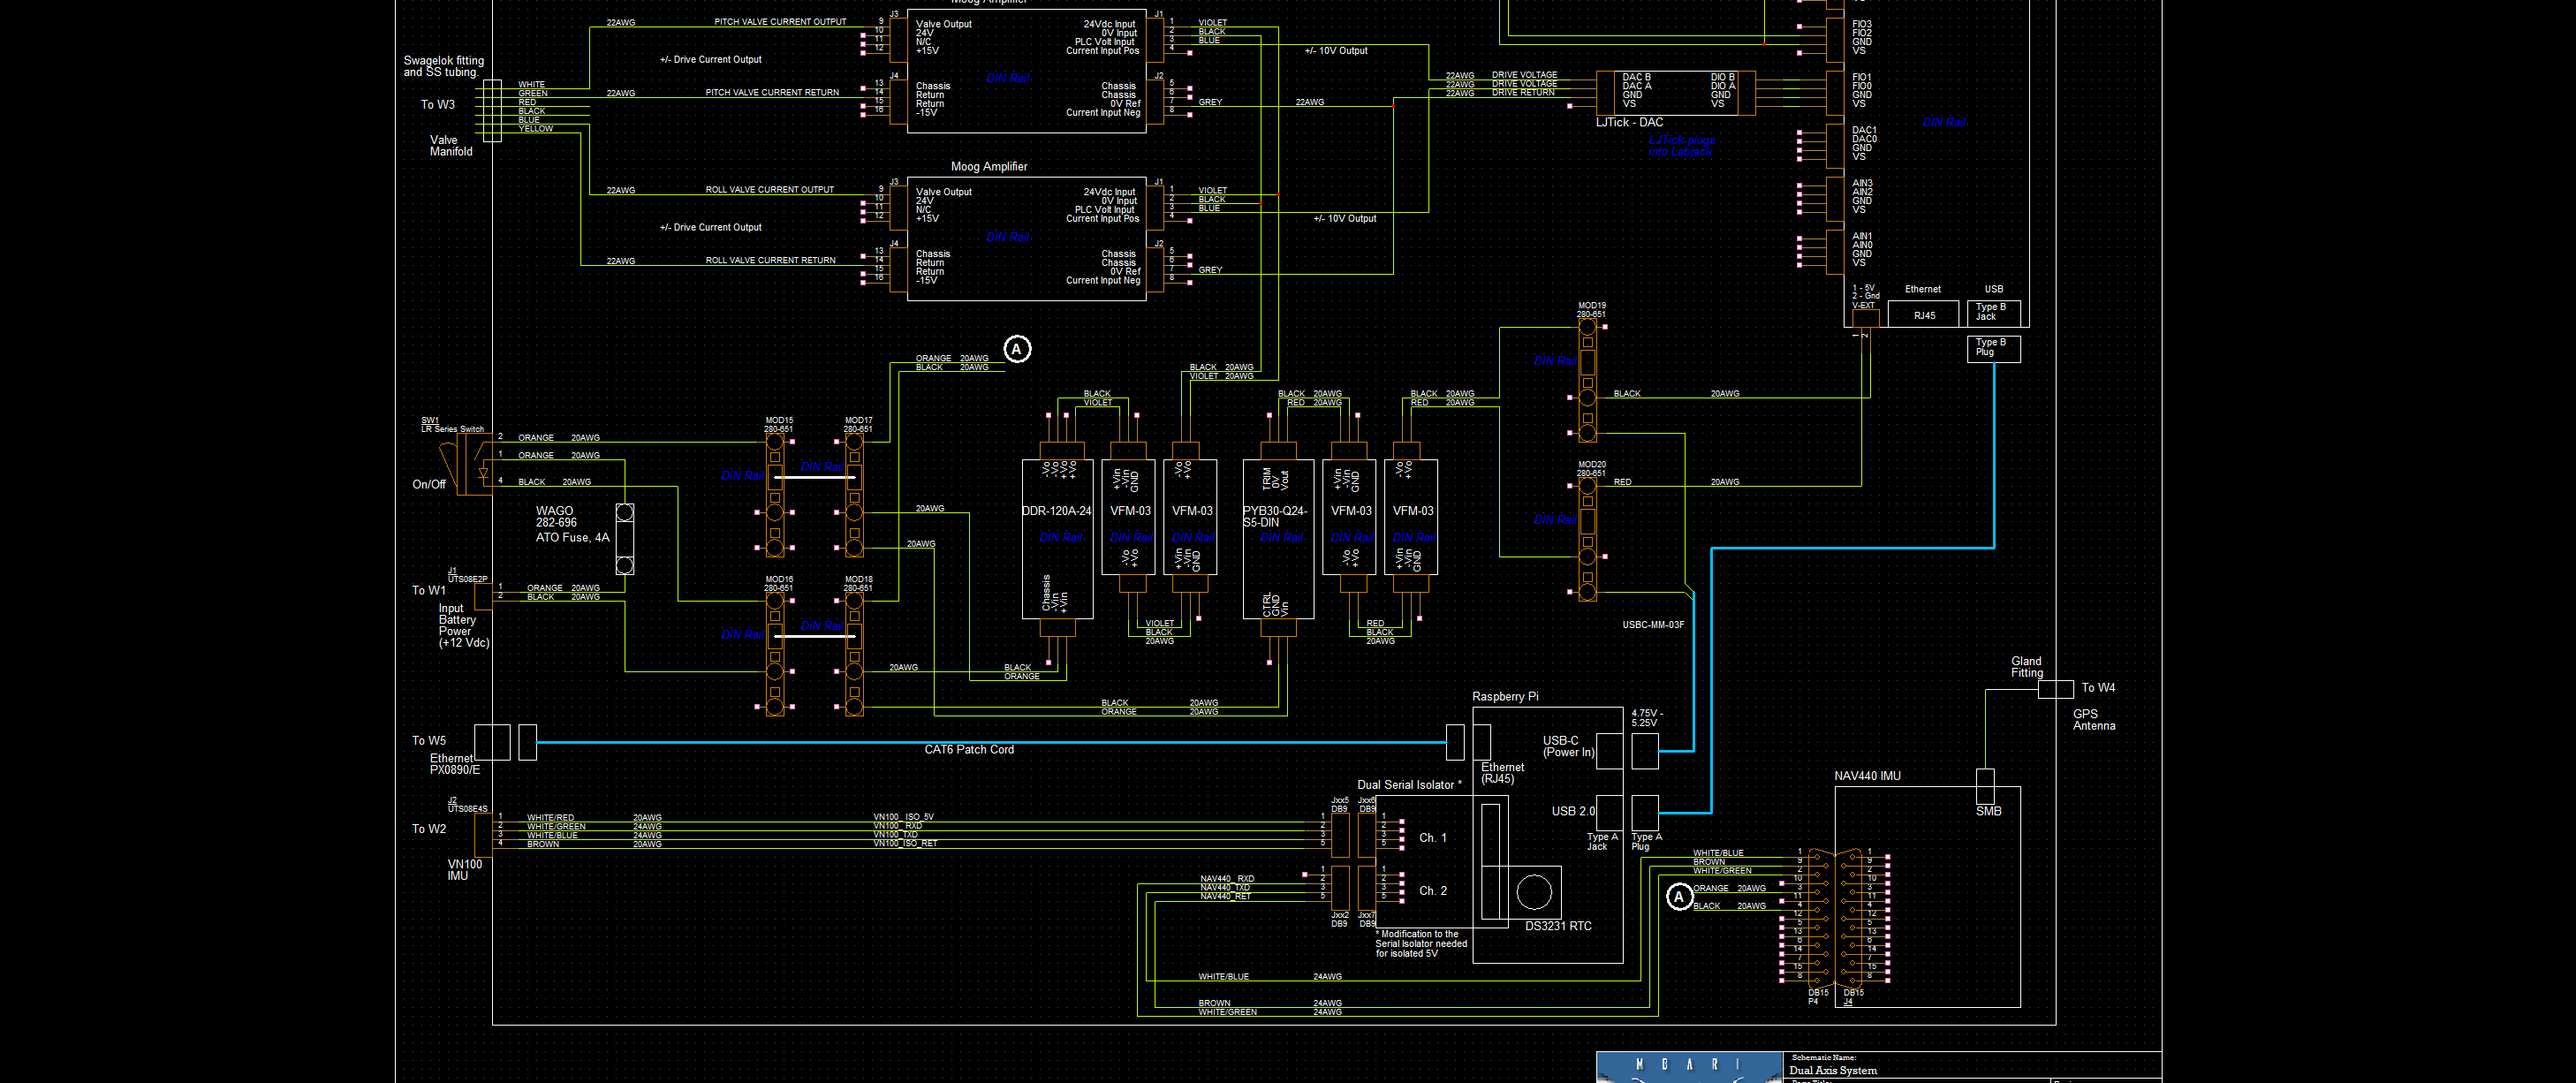Select off-page connector A beside NAV440 IMU

coord(1679,897)
